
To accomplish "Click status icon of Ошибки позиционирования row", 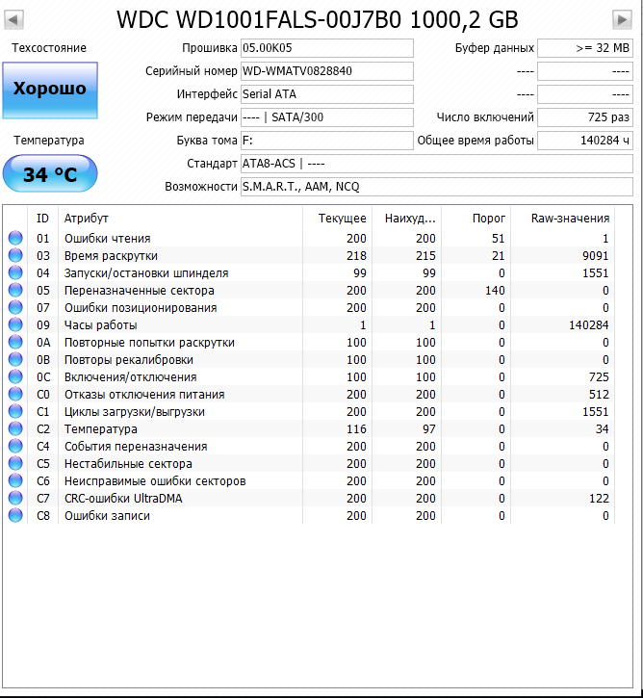I will coord(15,307).
